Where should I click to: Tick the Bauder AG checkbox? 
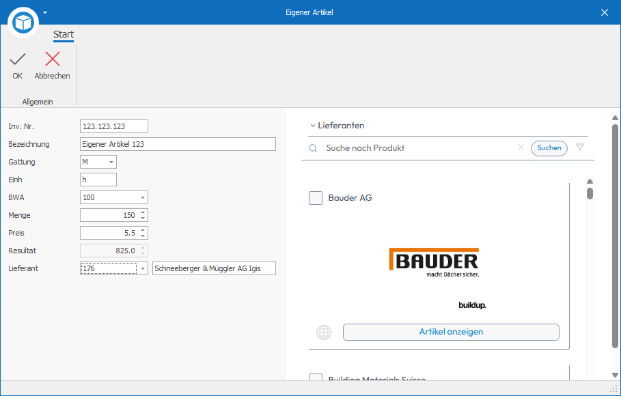coord(316,198)
